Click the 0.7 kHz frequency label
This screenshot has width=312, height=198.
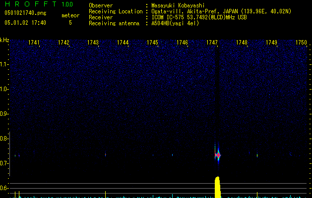[x=4, y=163]
